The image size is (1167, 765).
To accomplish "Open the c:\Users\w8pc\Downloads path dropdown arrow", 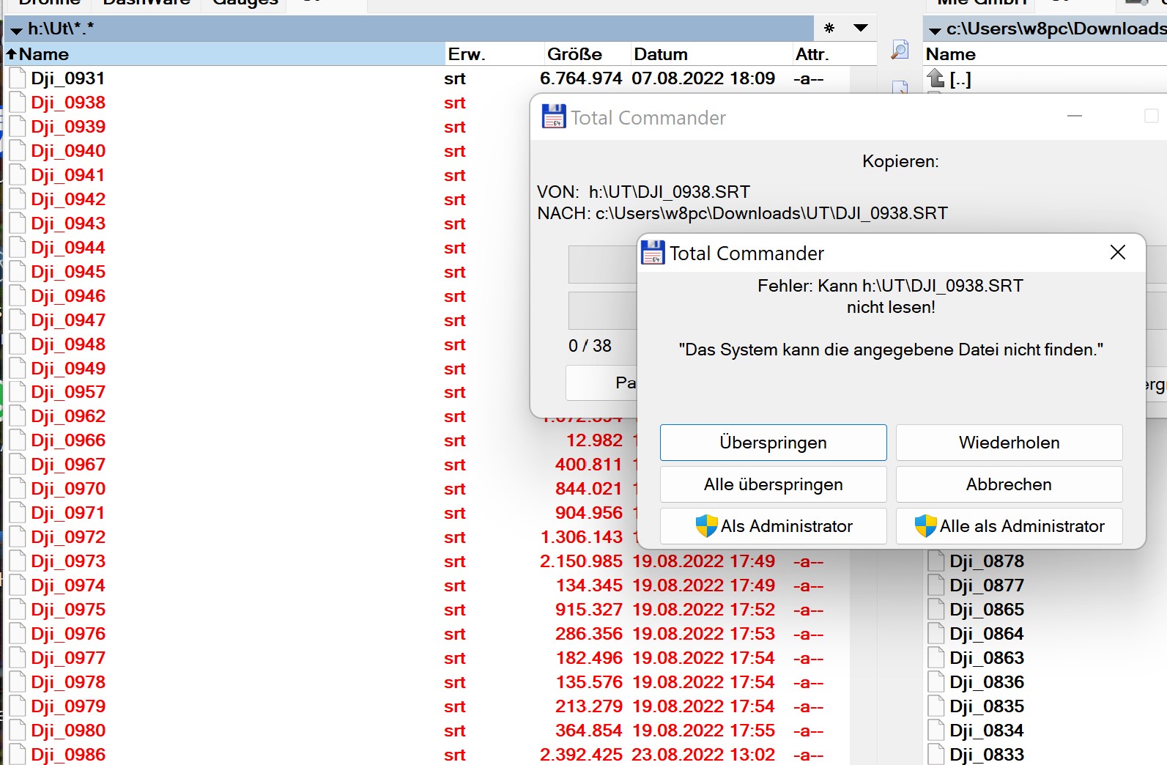I will 935,31.
